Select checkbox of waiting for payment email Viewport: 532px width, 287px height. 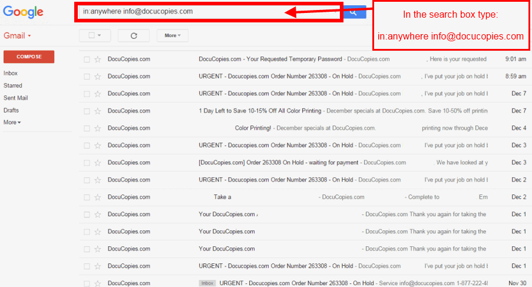click(87, 163)
